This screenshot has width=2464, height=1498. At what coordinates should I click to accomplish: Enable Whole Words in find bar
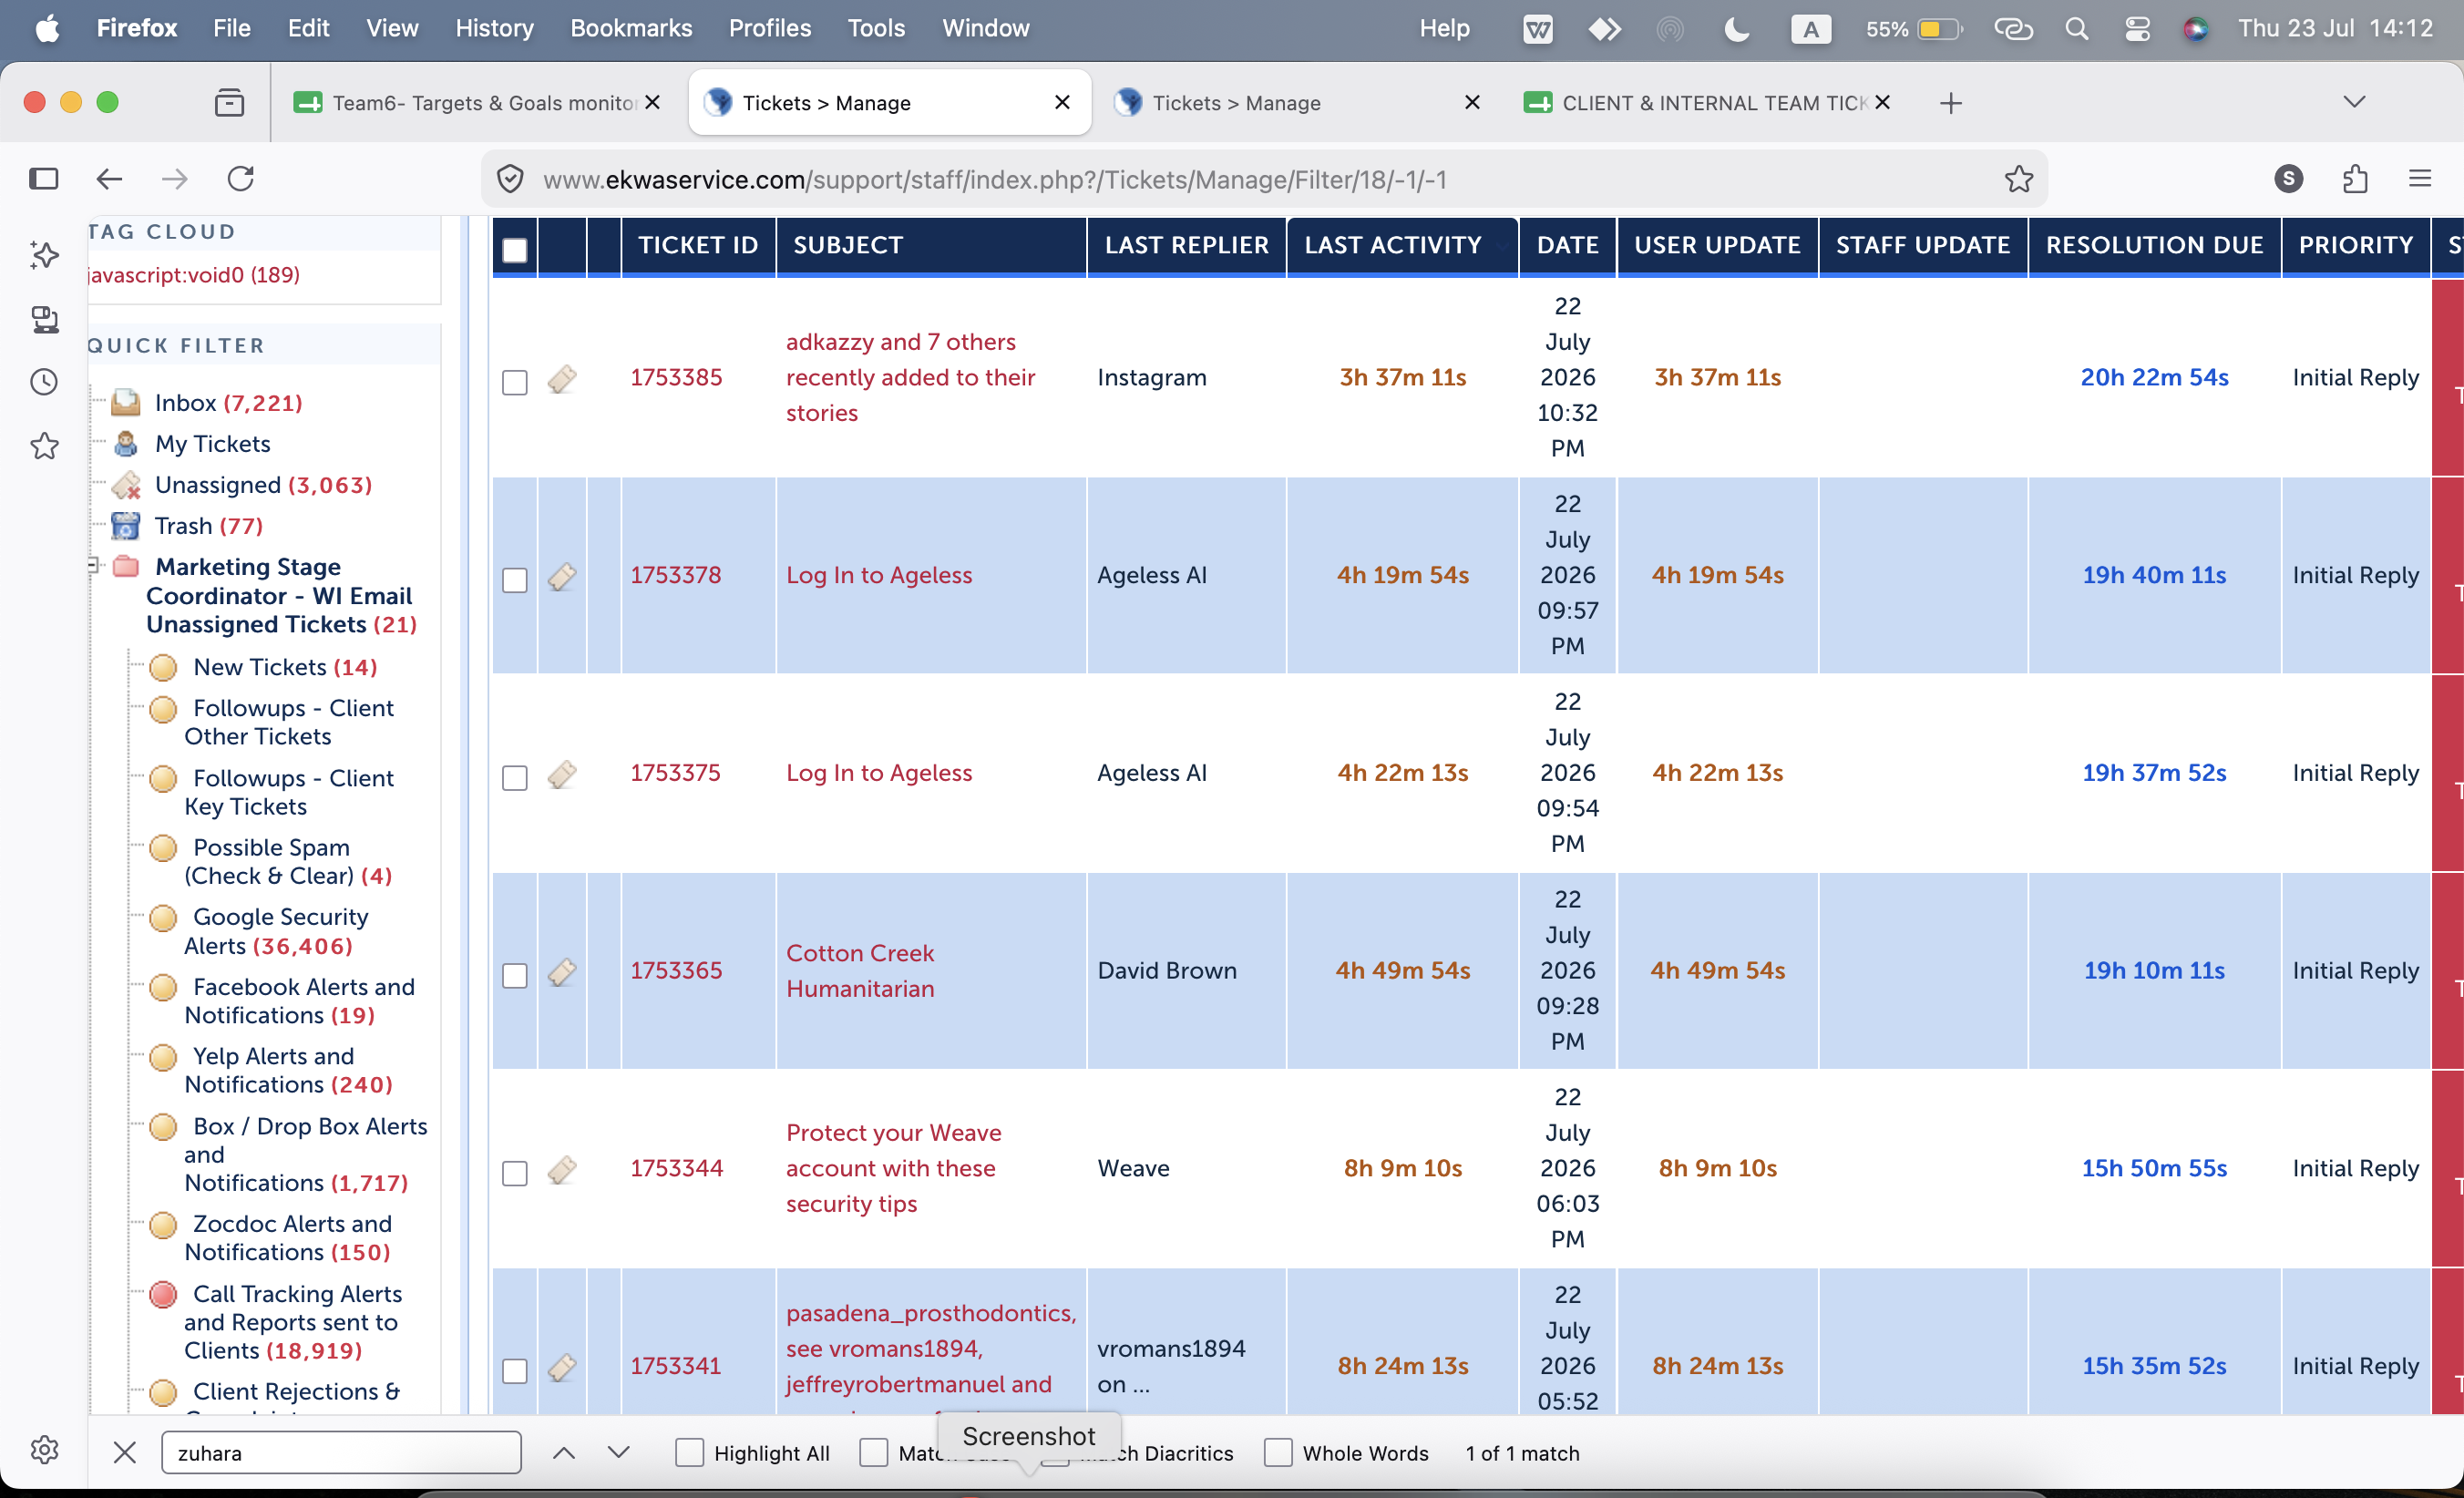coord(1278,1452)
